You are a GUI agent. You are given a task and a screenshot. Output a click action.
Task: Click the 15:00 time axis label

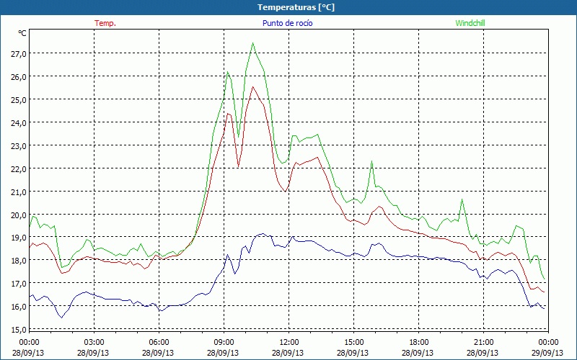click(353, 343)
